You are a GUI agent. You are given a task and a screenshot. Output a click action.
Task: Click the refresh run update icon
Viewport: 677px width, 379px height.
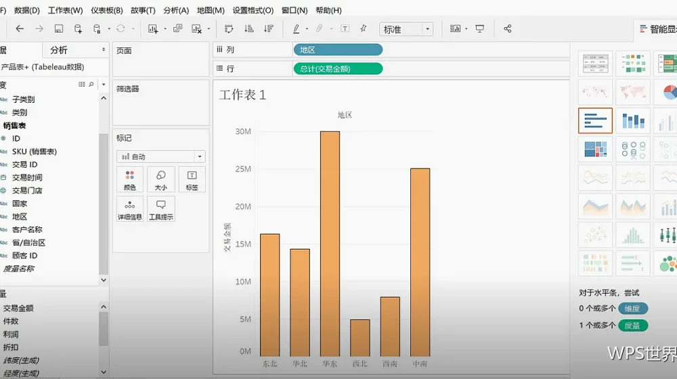(121, 28)
